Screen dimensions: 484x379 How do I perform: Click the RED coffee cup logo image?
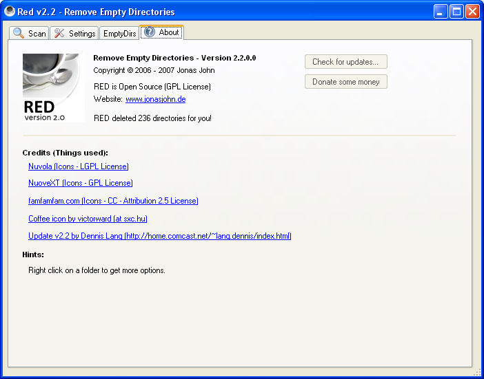pyautogui.click(x=54, y=88)
